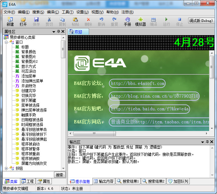Open the 设置(U) menu
The image size is (217, 194).
(82, 12)
